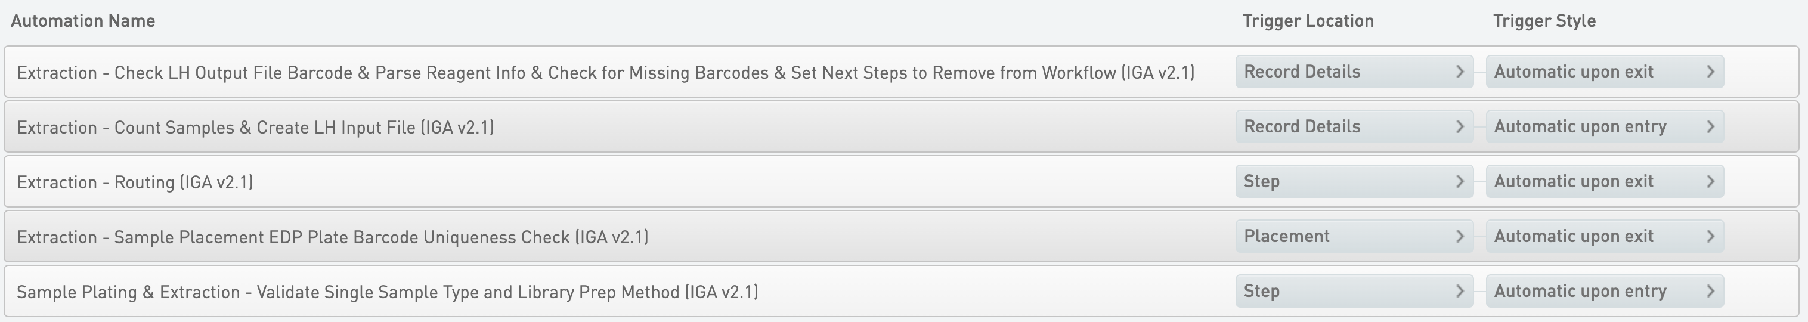The height and width of the screenshot is (322, 1808).
Task: Click the Automation Name column header
Action: coord(83,21)
